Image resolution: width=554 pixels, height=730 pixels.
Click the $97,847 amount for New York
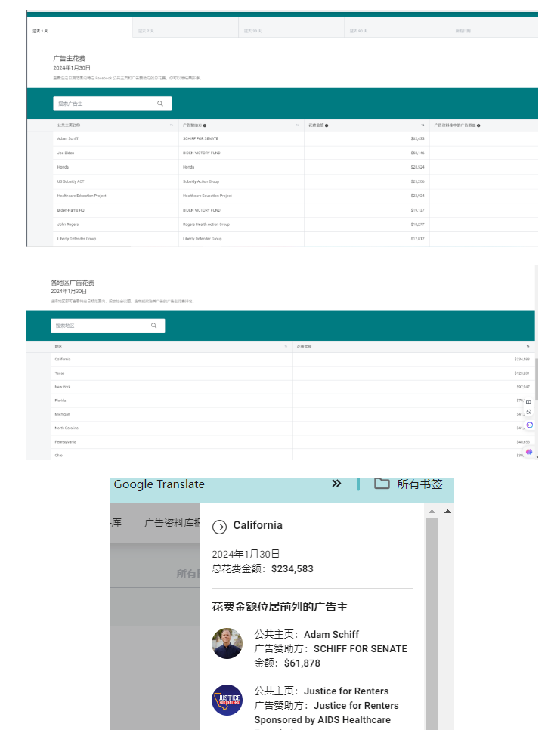[x=523, y=386]
